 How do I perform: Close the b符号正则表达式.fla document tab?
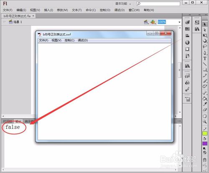[x=33, y=16]
